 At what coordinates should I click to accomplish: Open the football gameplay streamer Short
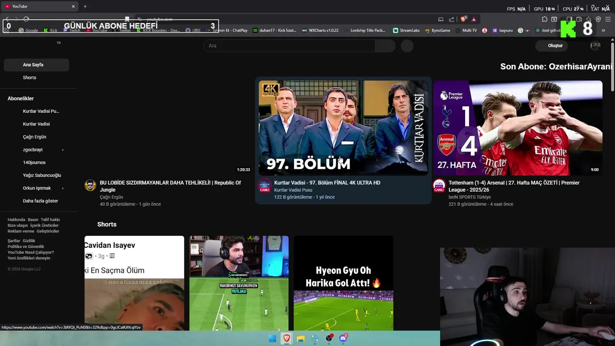click(x=239, y=283)
